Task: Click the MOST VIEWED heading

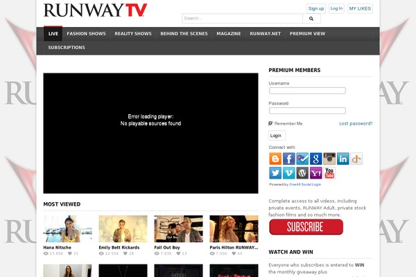Action: tap(62, 204)
